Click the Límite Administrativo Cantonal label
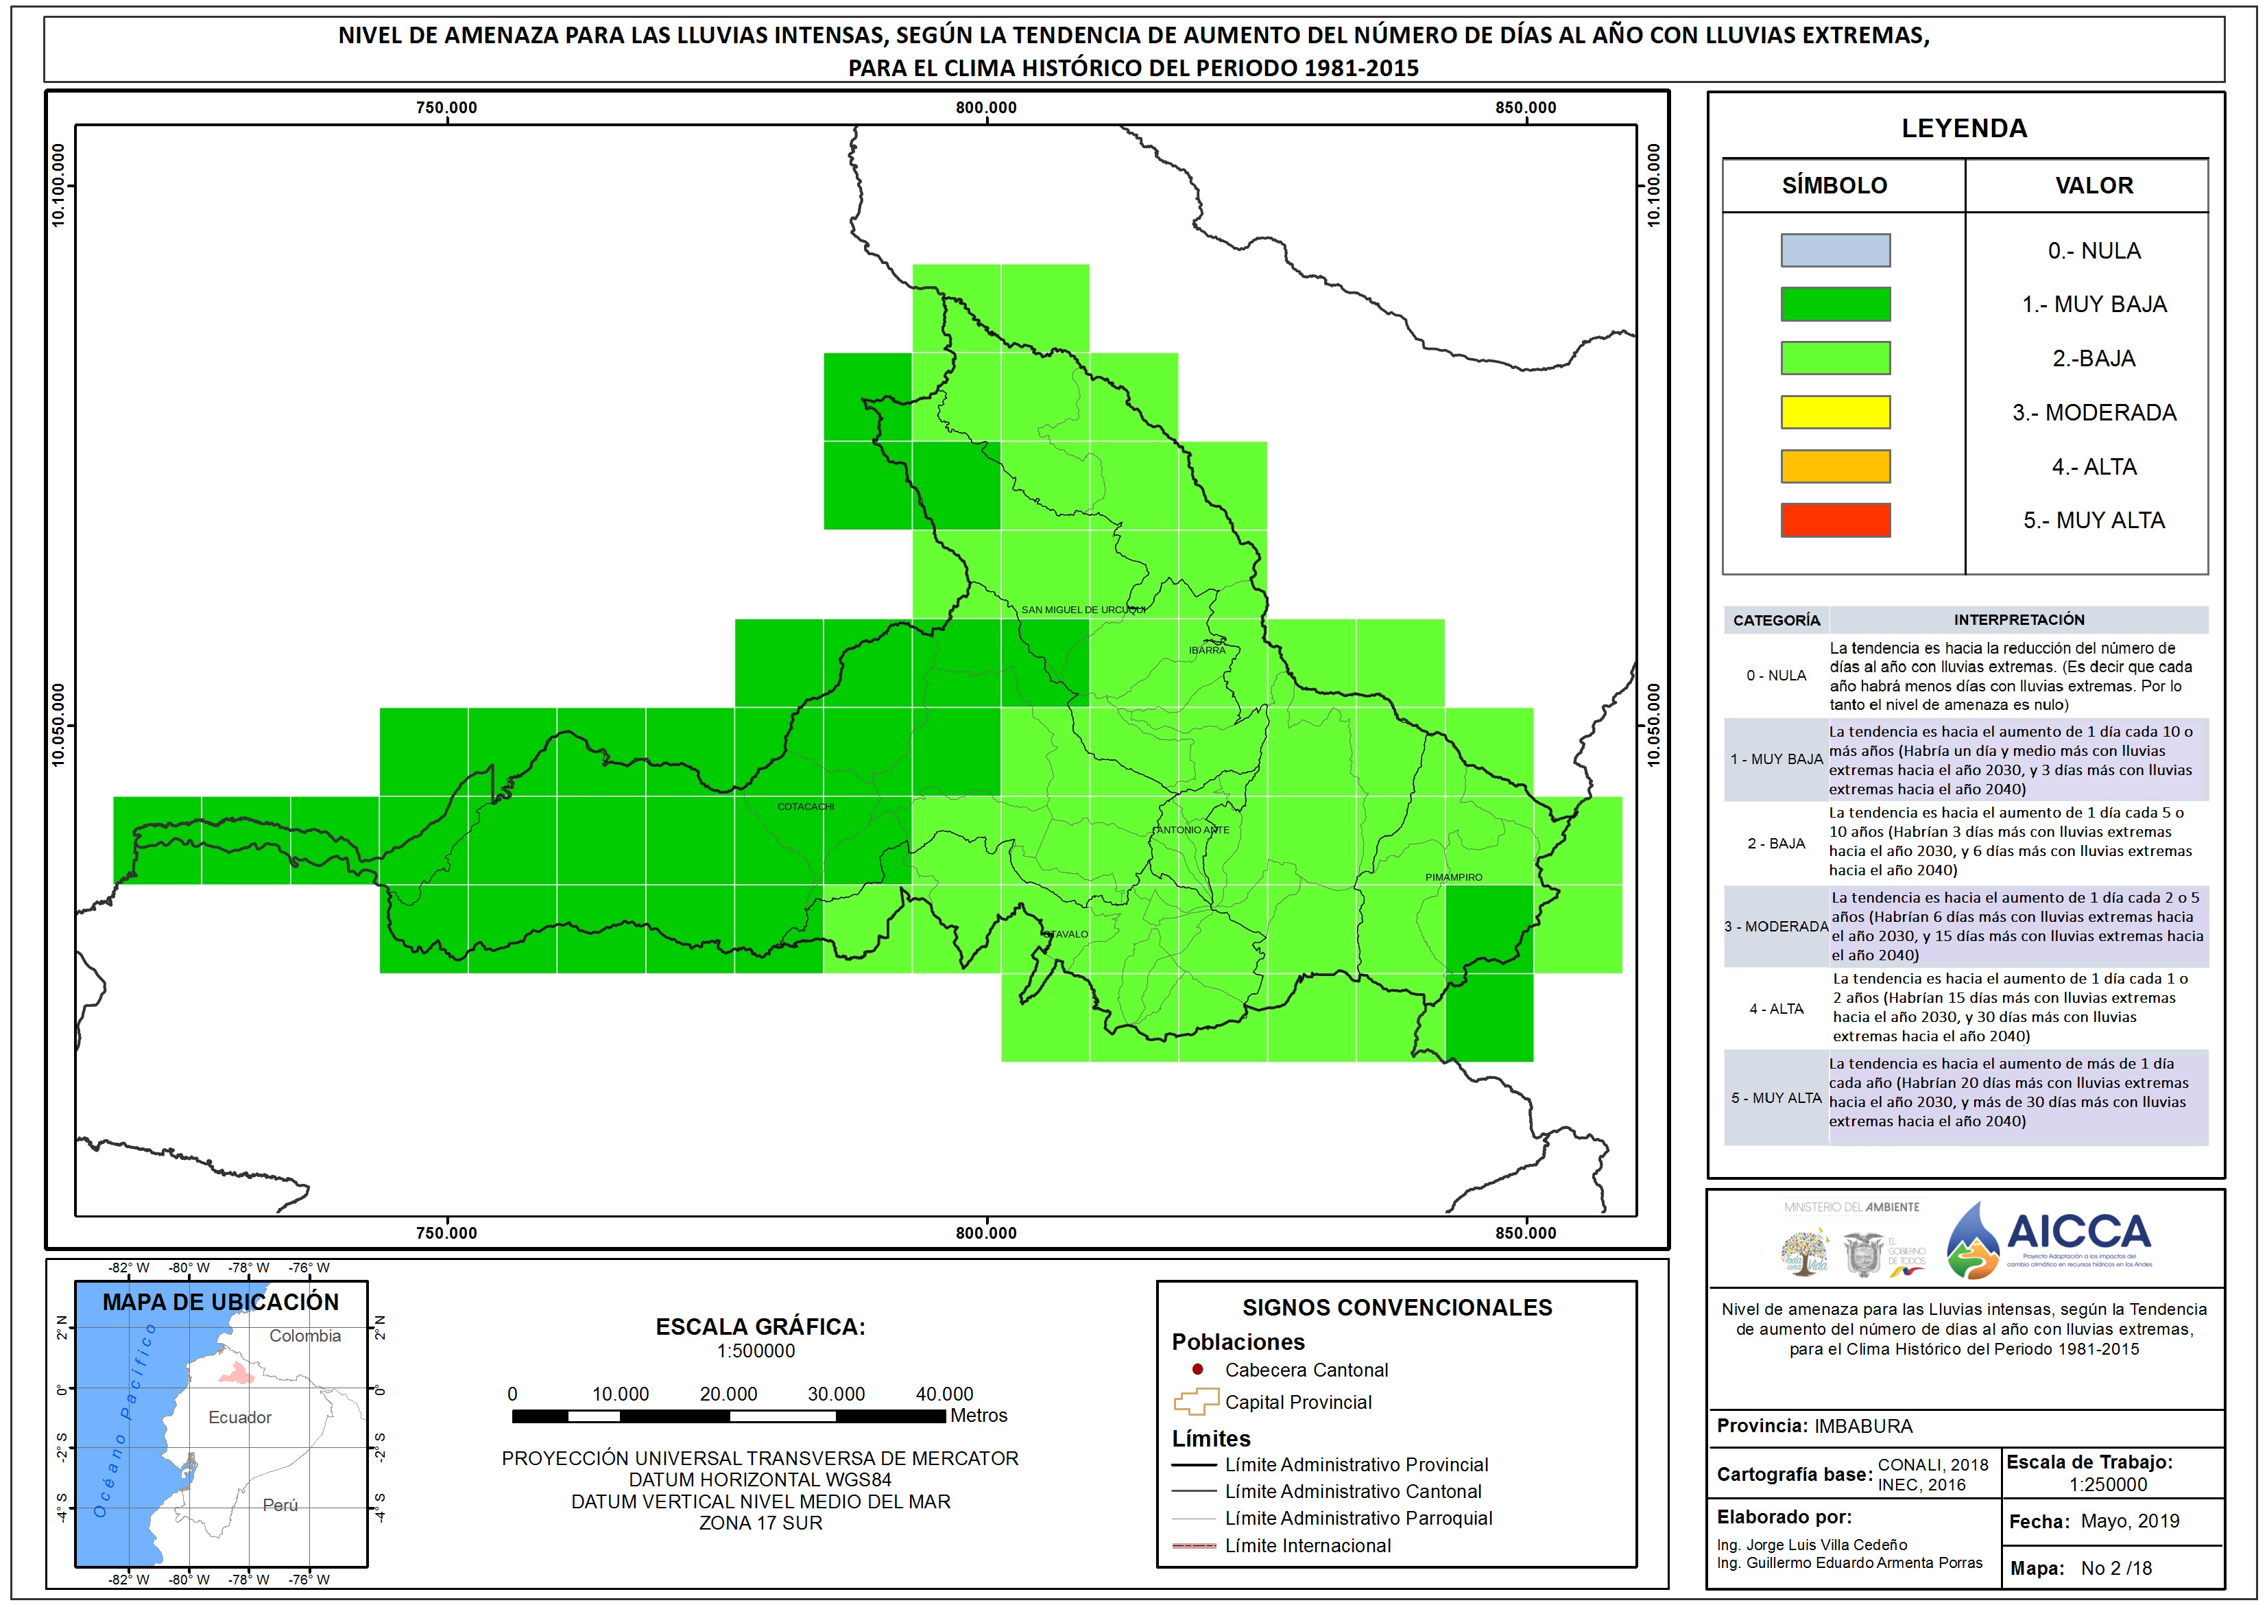The height and width of the screenshot is (1605, 2267). click(1354, 1491)
